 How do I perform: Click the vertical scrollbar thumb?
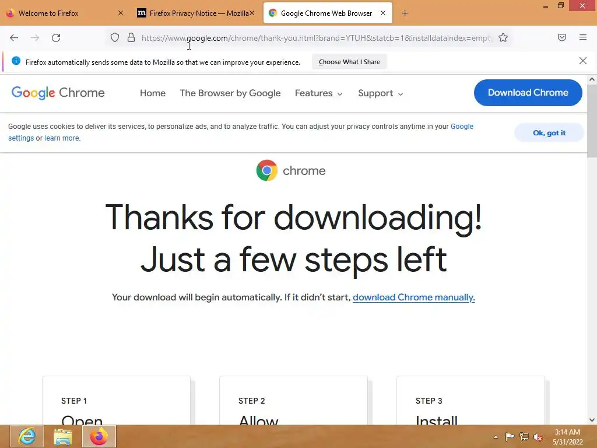(592, 121)
